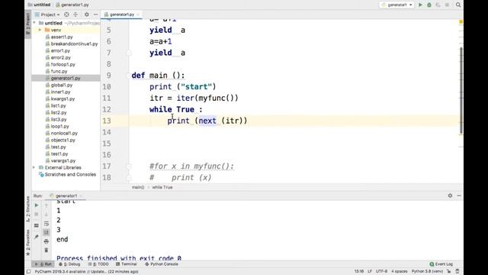Click the print icon in Run console toolbar
This screenshot has height=275, width=488.
(47, 241)
